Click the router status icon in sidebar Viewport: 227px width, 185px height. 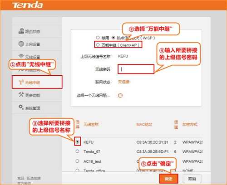(21, 31)
